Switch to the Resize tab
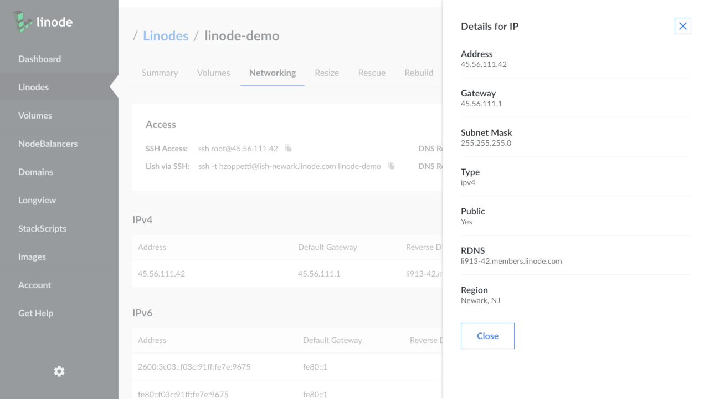709x399 pixels. [327, 73]
